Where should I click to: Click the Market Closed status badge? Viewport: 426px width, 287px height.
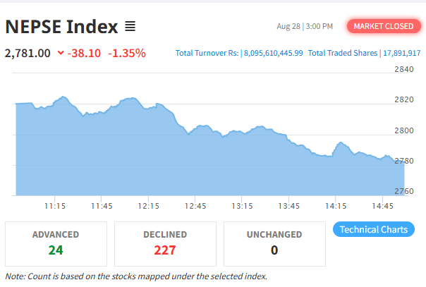(383, 27)
